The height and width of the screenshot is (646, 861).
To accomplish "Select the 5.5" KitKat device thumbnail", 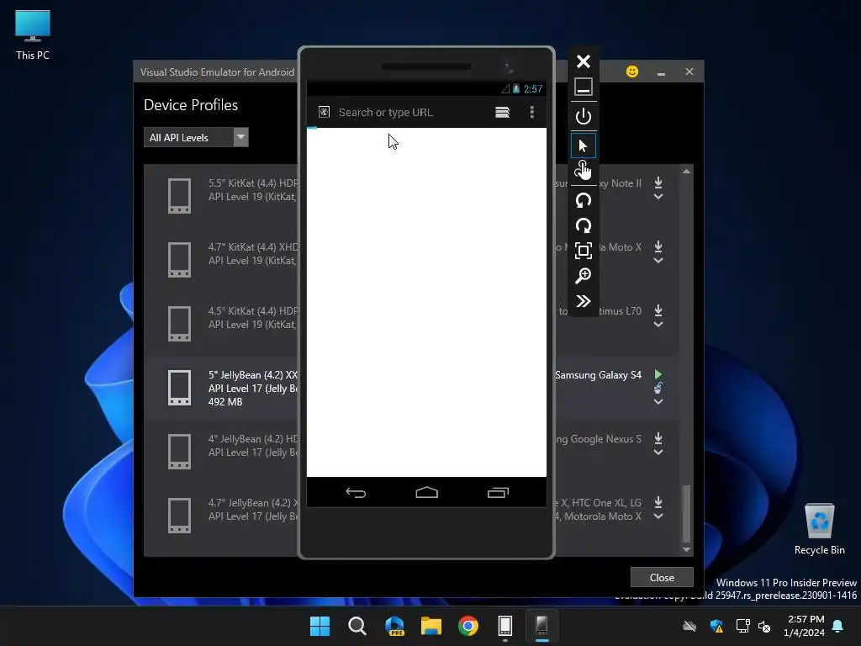I will pyautogui.click(x=180, y=195).
